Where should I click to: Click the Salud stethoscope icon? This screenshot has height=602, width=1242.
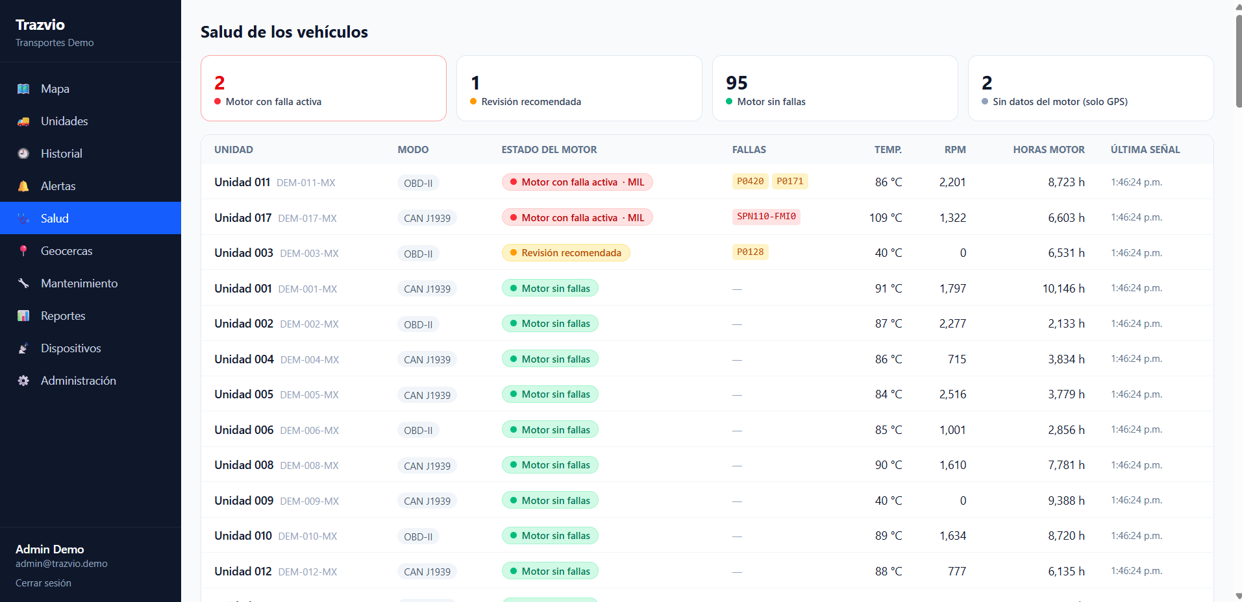click(x=23, y=219)
